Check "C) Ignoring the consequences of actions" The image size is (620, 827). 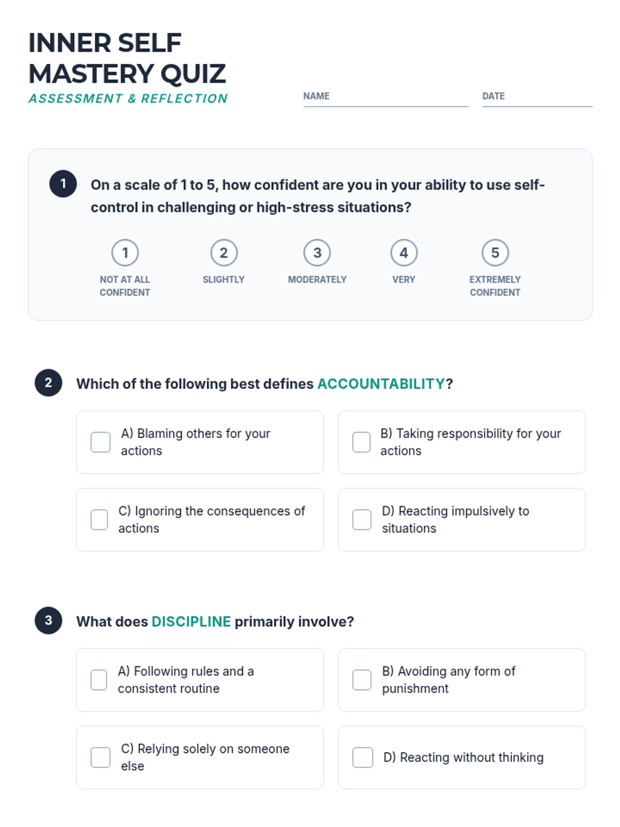[99, 520]
